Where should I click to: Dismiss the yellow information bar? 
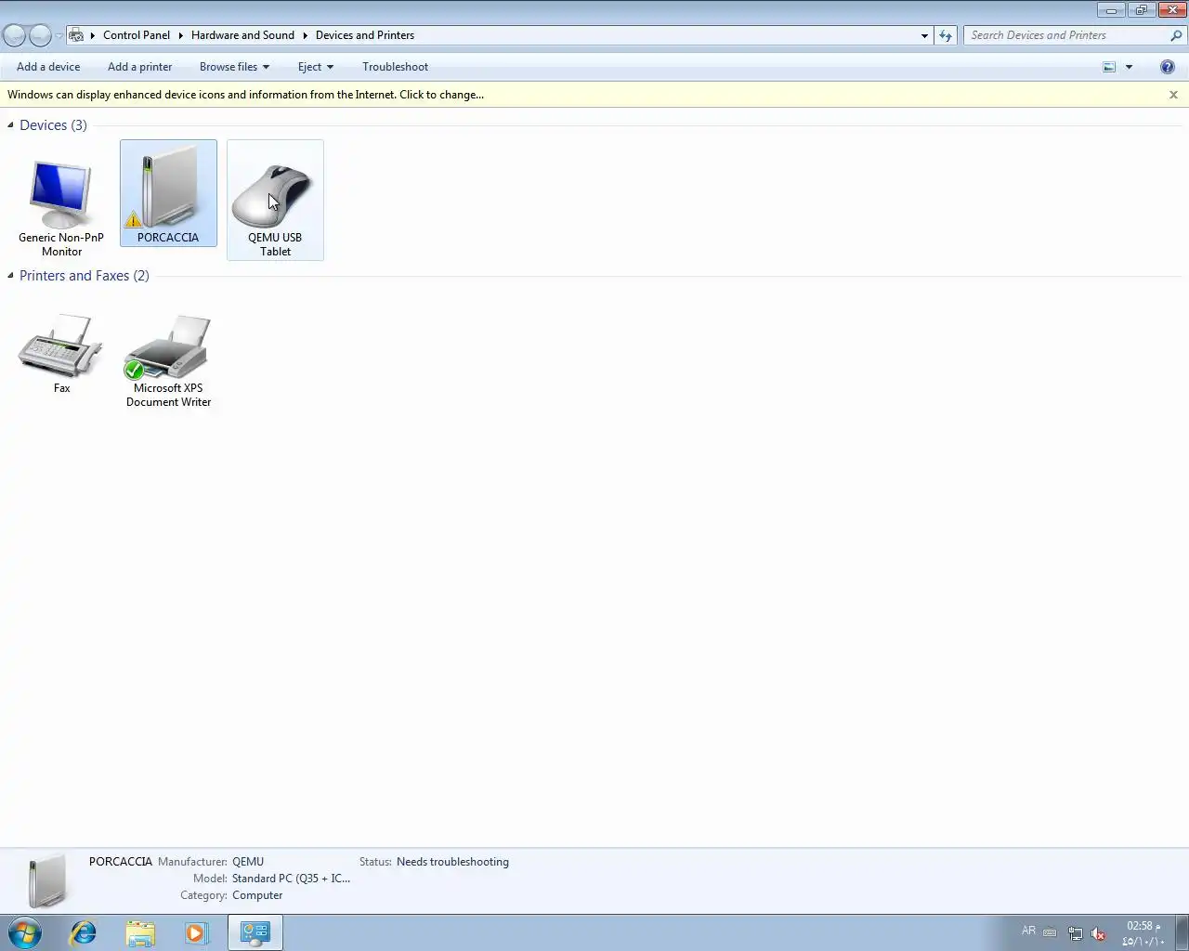click(1173, 95)
